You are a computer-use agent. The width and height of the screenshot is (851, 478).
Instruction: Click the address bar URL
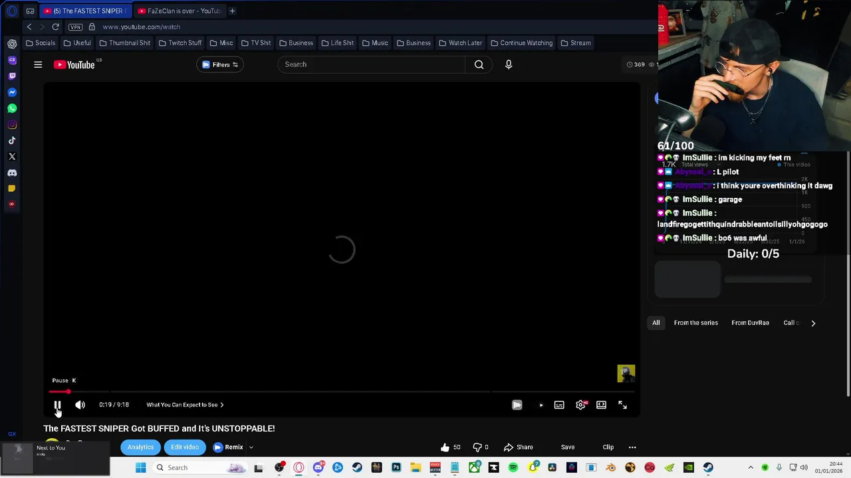tap(142, 27)
